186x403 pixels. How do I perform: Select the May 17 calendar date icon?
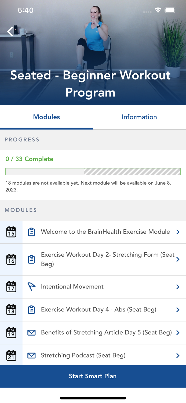(x=11, y=287)
